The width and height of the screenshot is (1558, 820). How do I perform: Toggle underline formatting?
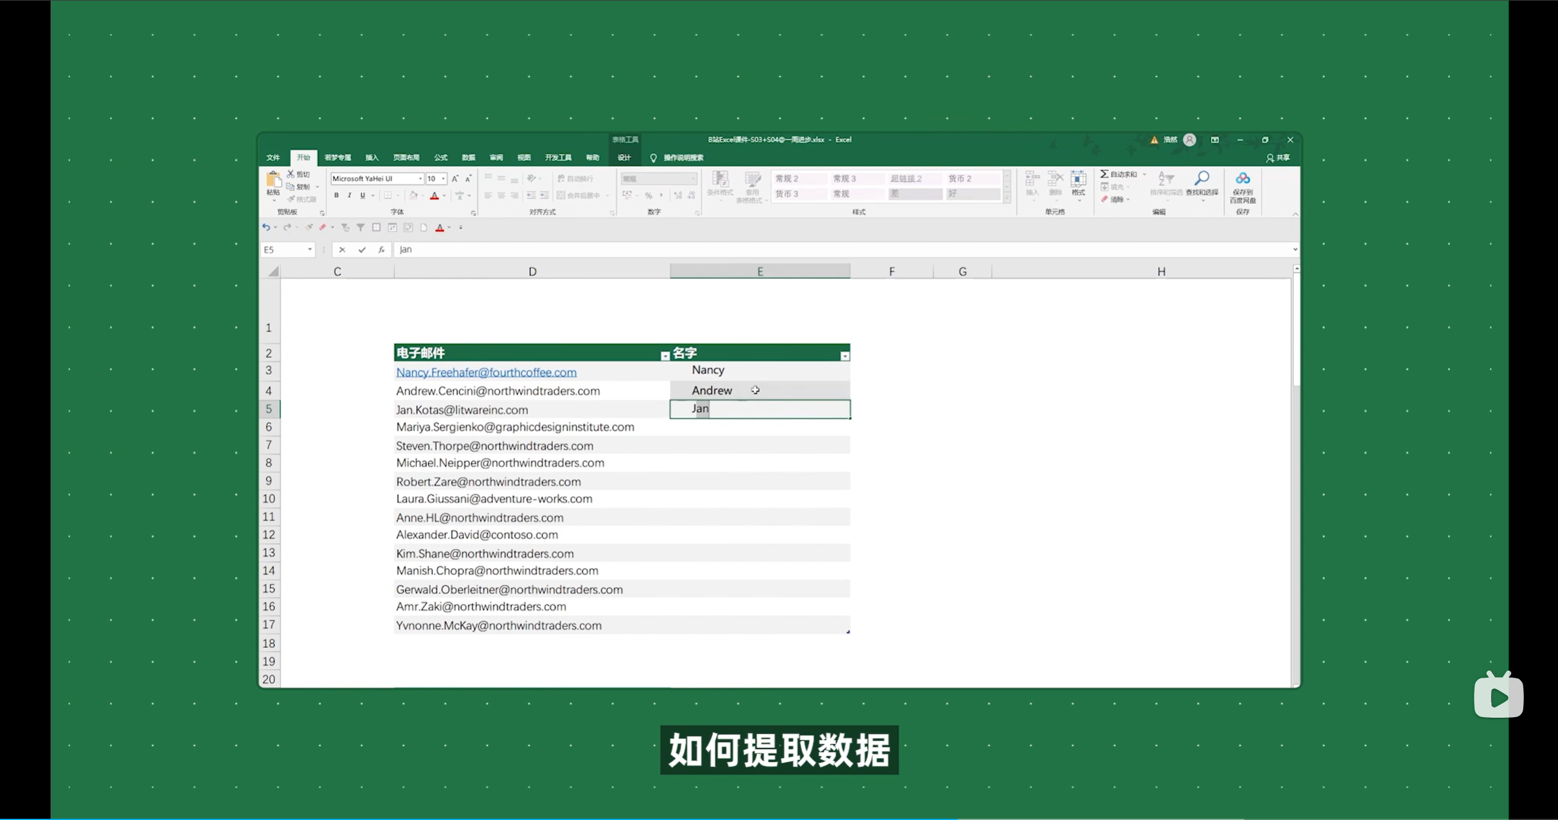(362, 195)
